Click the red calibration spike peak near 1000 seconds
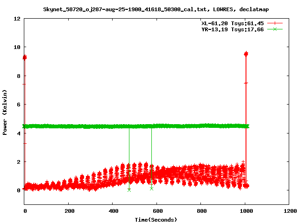 coord(246,54)
